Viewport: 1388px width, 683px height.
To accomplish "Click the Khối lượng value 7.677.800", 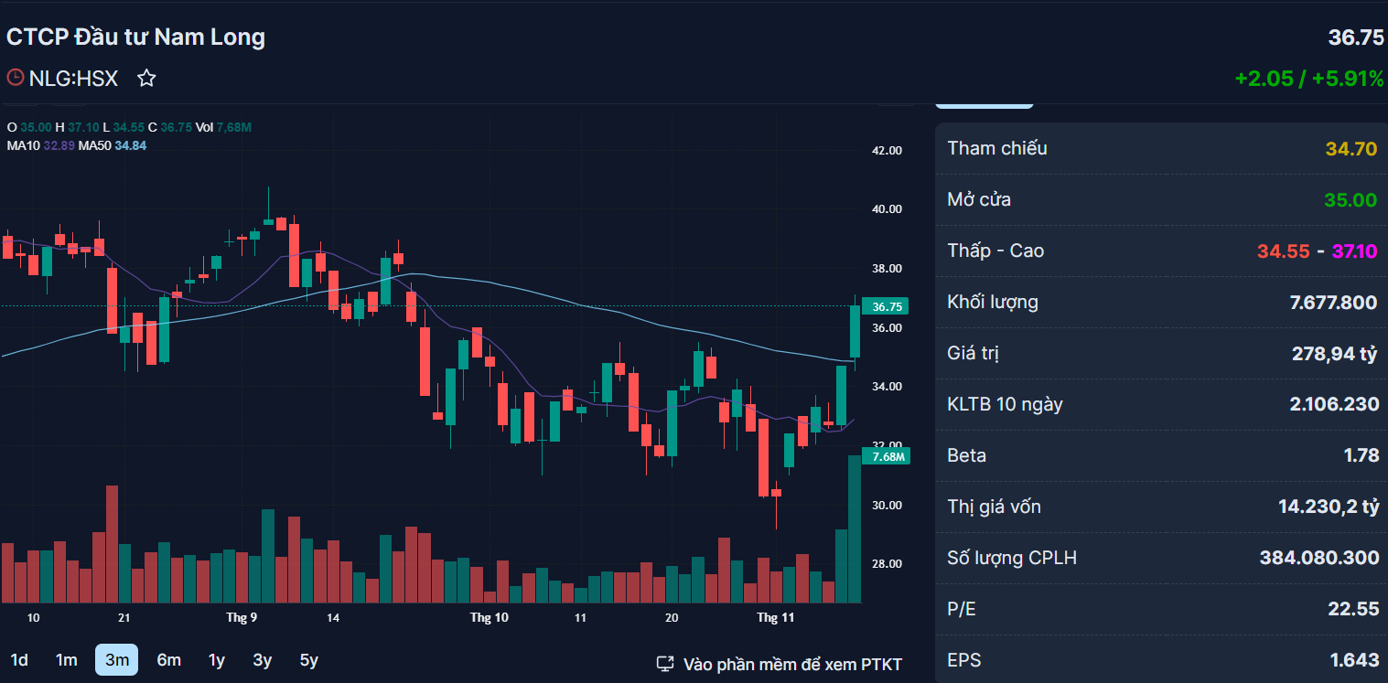I will pos(1333,303).
